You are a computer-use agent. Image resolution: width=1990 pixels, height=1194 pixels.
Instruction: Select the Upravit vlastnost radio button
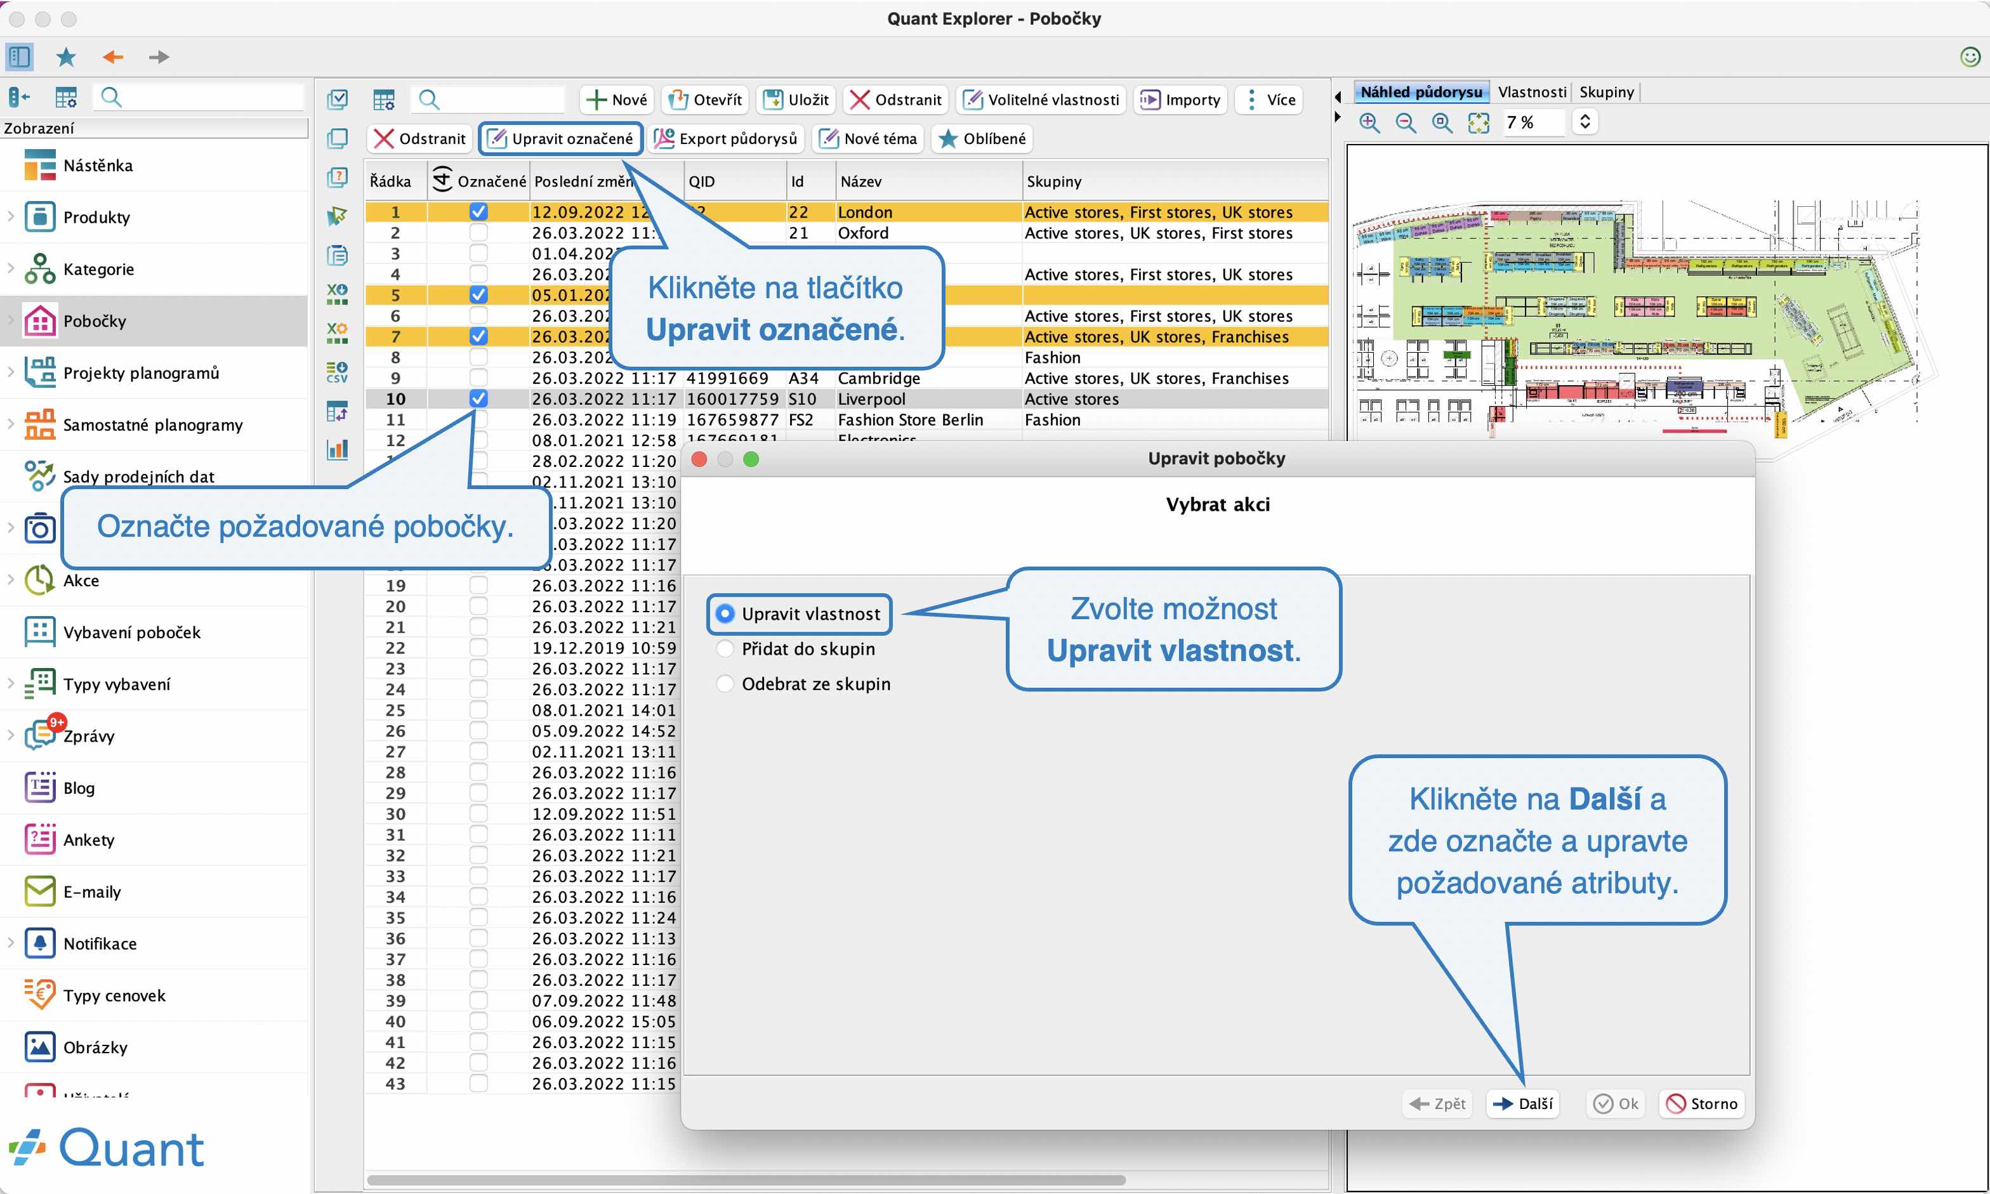(x=725, y=614)
